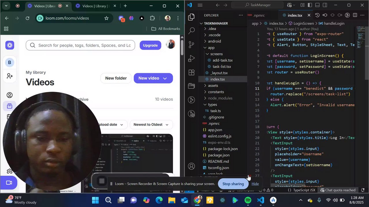This screenshot has width=369, height=207.
Task: Open the Upload date filter dropdown
Action: point(110,124)
